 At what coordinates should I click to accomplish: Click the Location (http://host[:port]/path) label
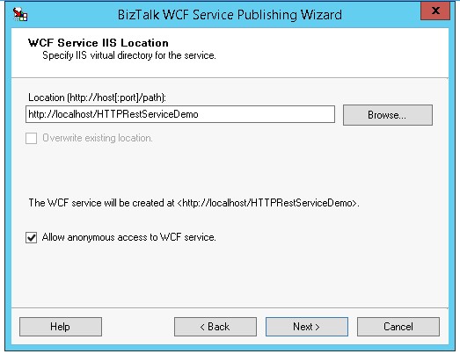(97, 98)
